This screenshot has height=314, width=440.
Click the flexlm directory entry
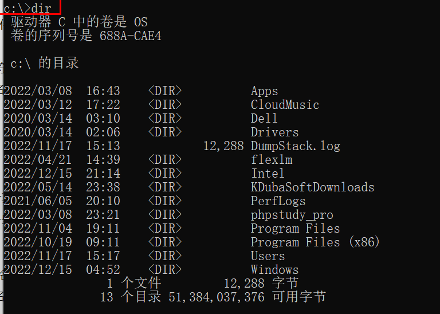(271, 160)
